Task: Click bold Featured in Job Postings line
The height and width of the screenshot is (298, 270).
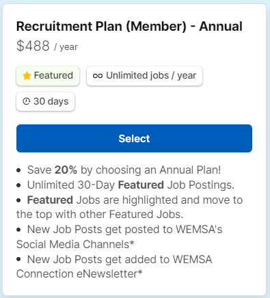Action: click(x=141, y=185)
